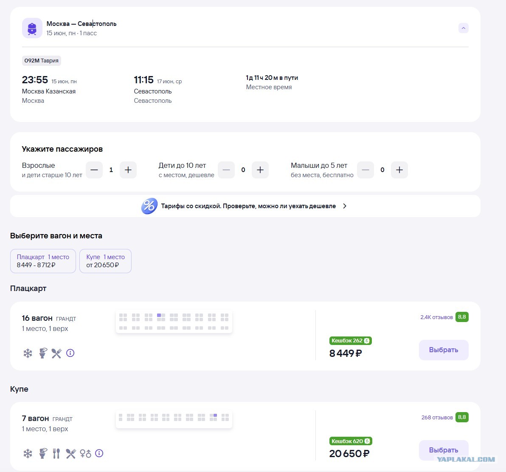This screenshot has width=506, height=472.
Task: Click the chevron arrow on the discount banner
Action: click(x=345, y=206)
